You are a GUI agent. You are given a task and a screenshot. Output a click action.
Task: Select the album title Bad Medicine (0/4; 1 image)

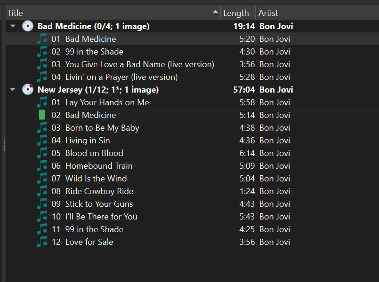(94, 26)
